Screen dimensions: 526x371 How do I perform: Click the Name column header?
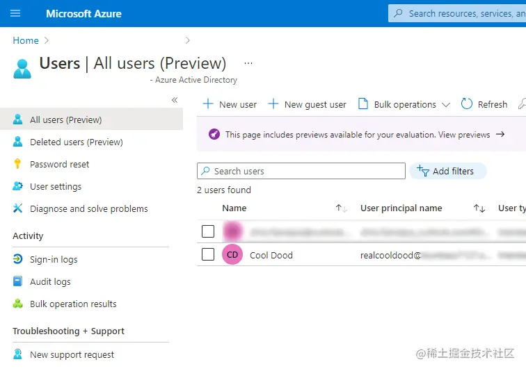coord(234,208)
